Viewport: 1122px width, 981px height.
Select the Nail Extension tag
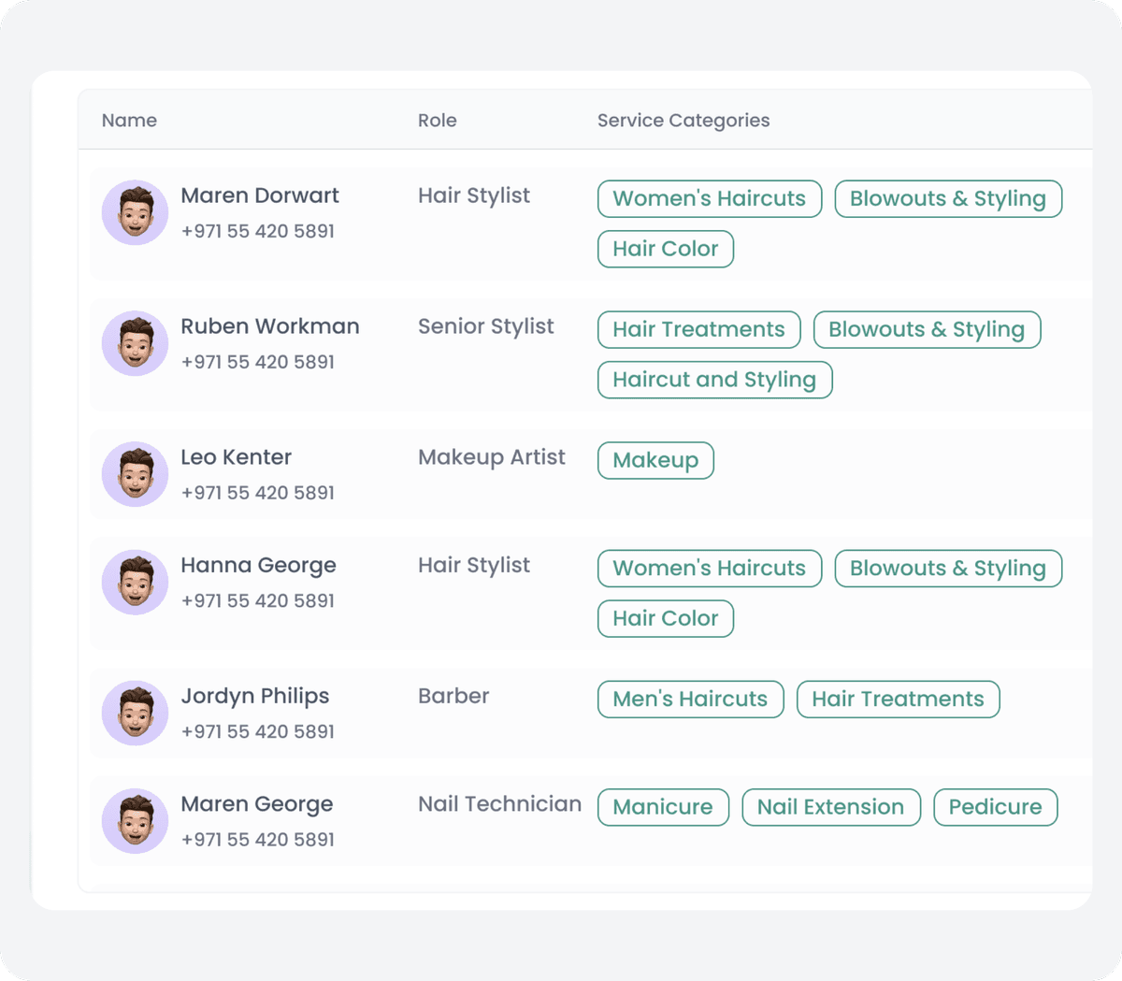pos(830,807)
